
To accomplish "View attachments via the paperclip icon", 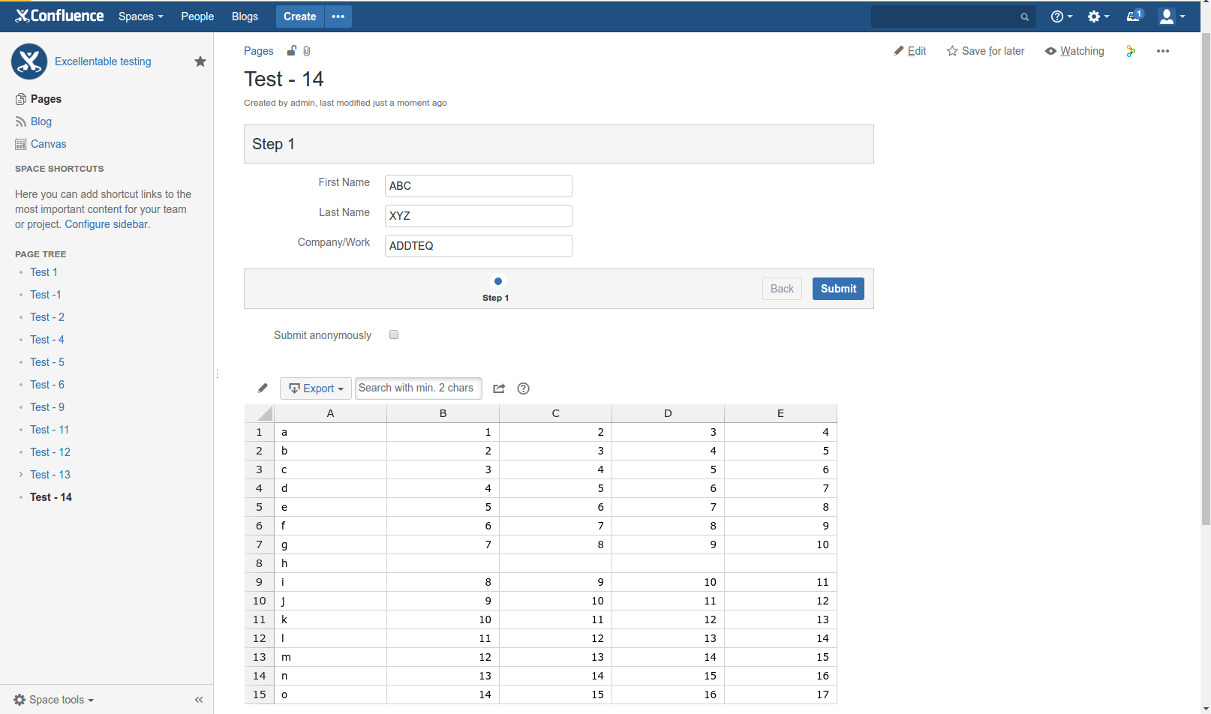I will tap(306, 50).
